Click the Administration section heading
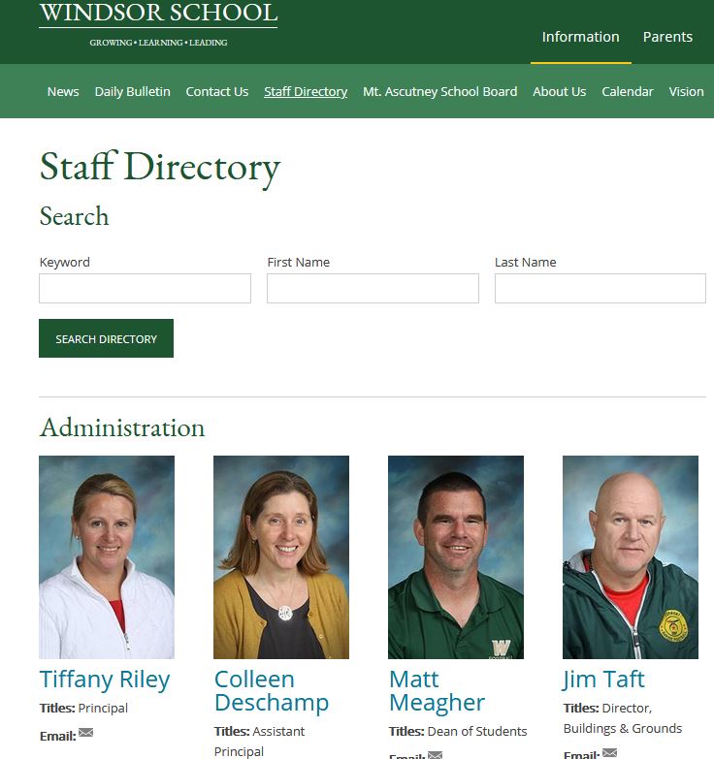The height and width of the screenshot is (759, 714). click(x=122, y=427)
